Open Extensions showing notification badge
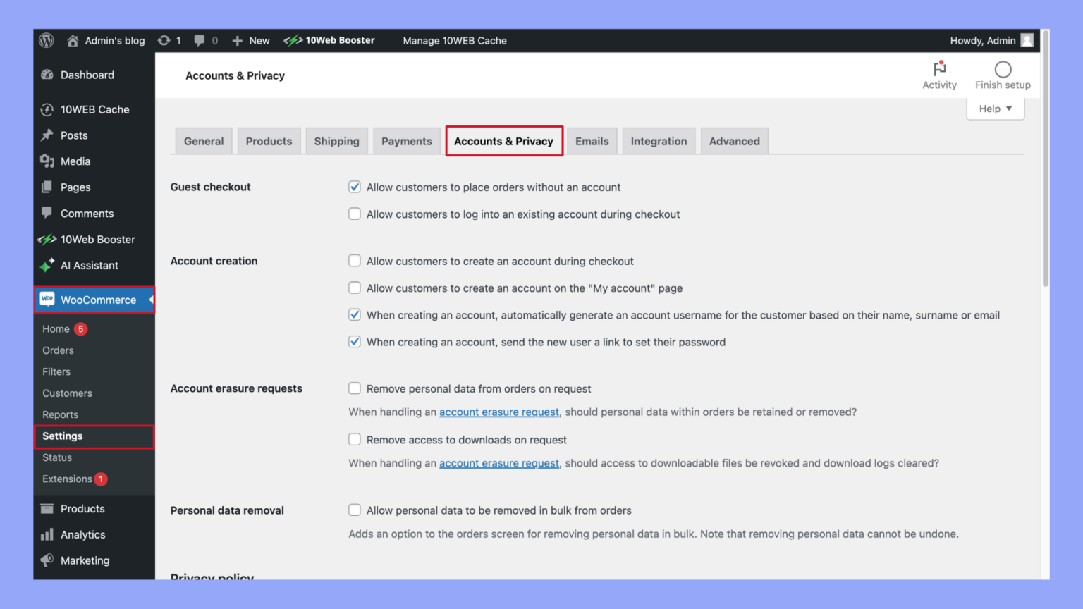The width and height of the screenshot is (1083, 609). coord(67,479)
